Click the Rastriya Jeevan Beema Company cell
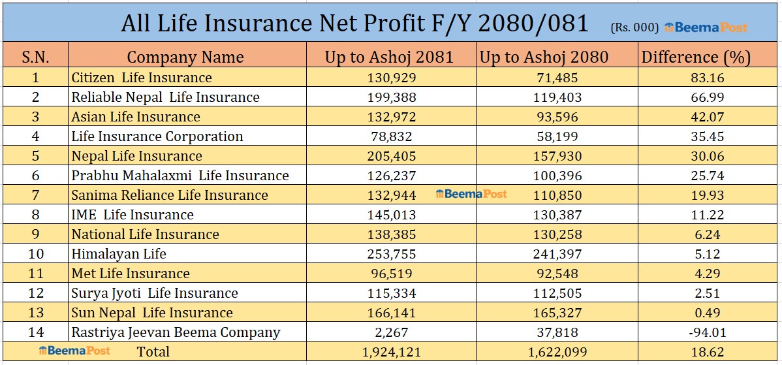782x365 pixels. [176, 332]
